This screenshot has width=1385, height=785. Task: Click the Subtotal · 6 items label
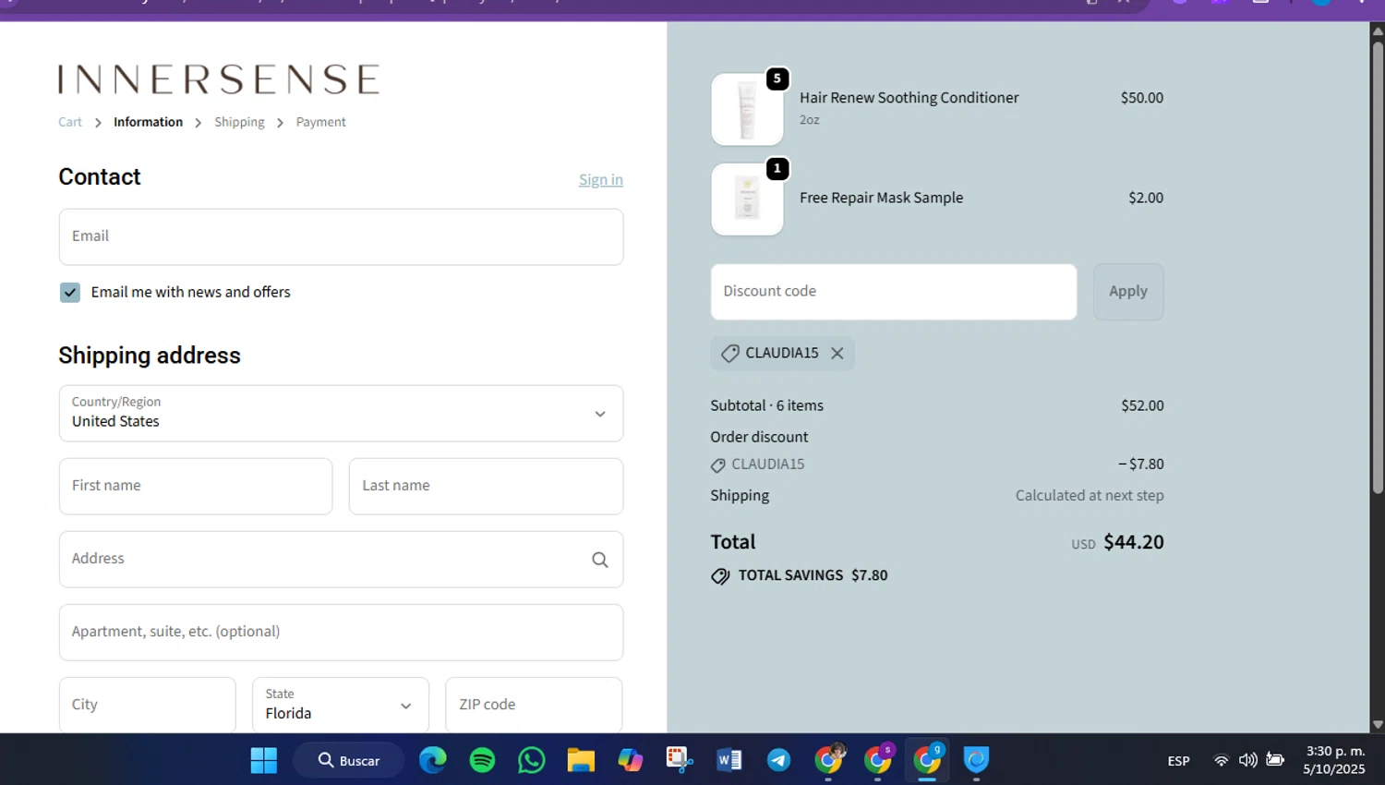tap(766, 405)
